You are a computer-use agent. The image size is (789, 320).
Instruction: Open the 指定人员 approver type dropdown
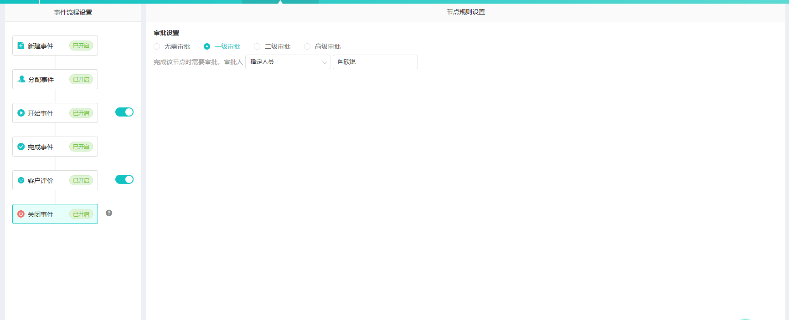(x=288, y=62)
